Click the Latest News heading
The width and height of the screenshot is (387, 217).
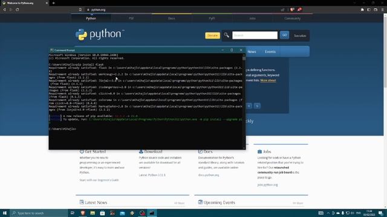96,203
